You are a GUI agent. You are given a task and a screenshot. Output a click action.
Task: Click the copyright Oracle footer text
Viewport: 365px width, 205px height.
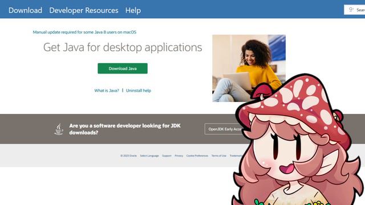click(128, 155)
